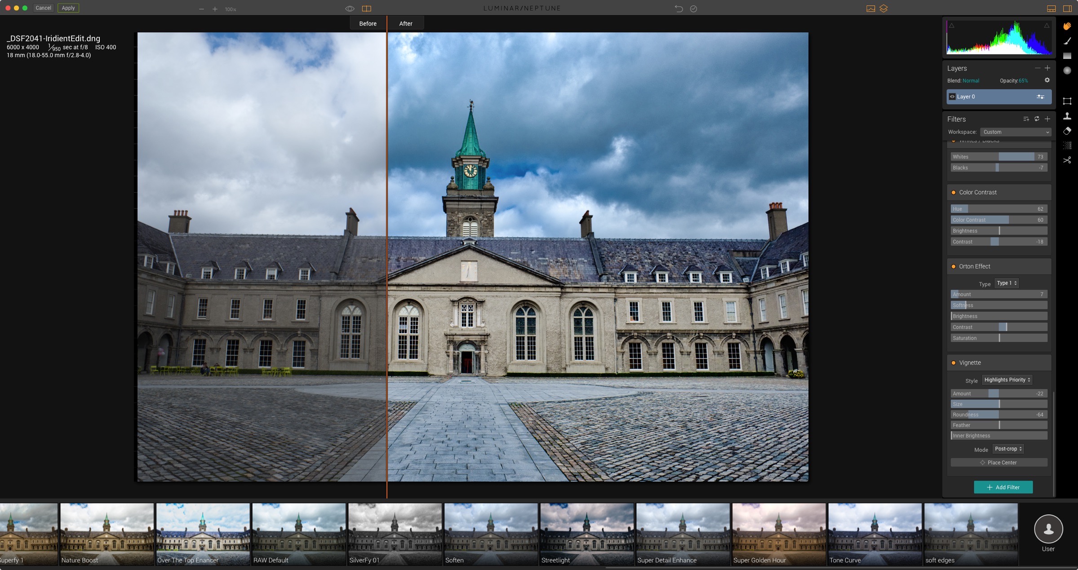Select the Crop scissors tool
Image resolution: width=1078 pixels, height=570 pixels.
click(1067, 160)
